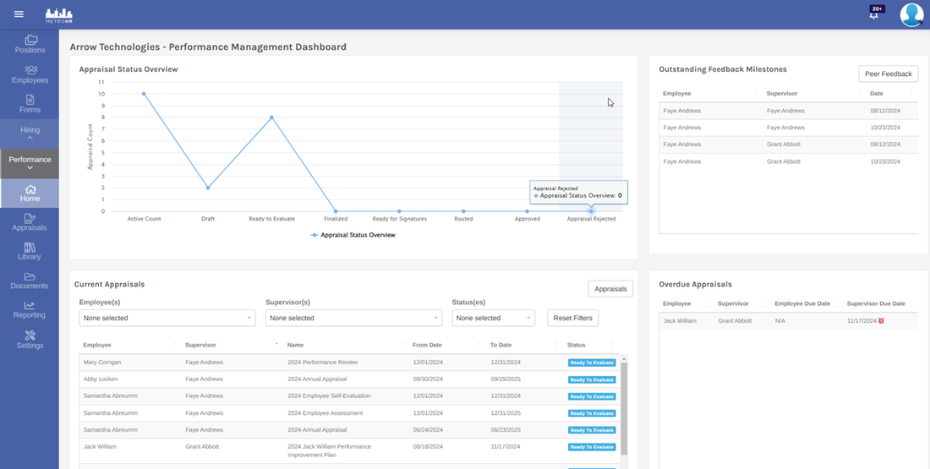Viewport: 930px width, 469px height.
Task: Click Ready To Evaluate badge for Abby Locken
Action: click(x=592, y=379)
